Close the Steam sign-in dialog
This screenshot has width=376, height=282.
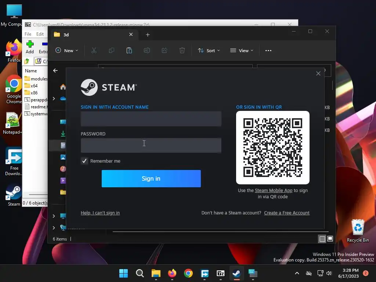pos(318,73)
